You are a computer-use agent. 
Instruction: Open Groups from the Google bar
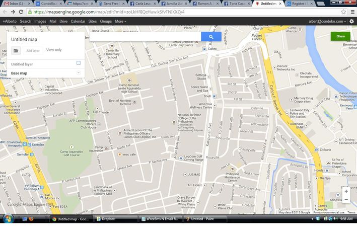tap(106, 21)
